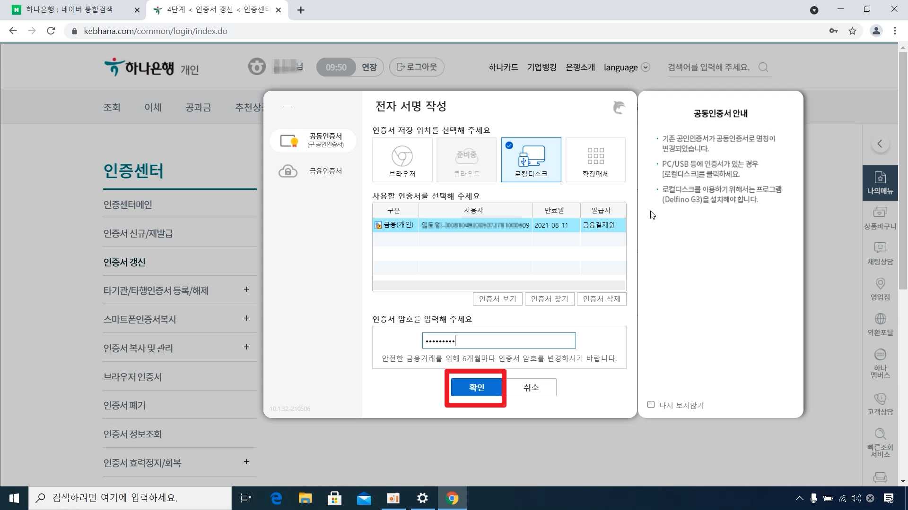Open 나의메뉴 in the right sidebar

click(x=880, y=183)
